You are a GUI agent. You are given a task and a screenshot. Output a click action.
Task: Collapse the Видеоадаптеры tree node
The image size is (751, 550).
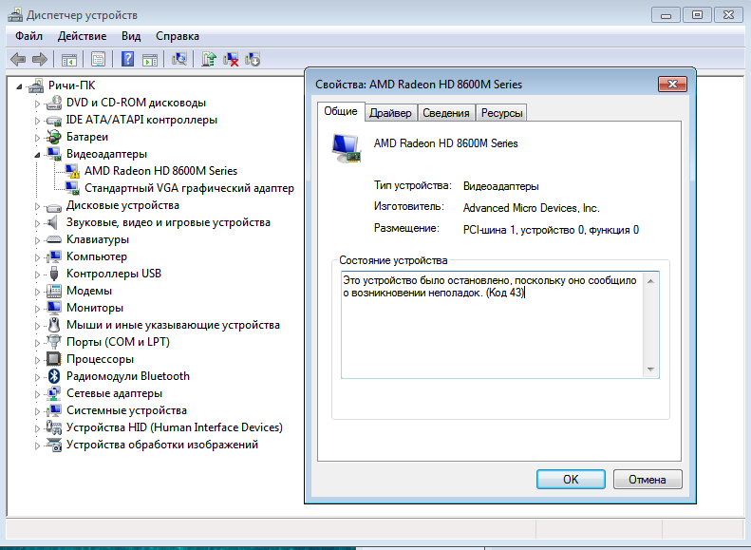pos(37,155)
